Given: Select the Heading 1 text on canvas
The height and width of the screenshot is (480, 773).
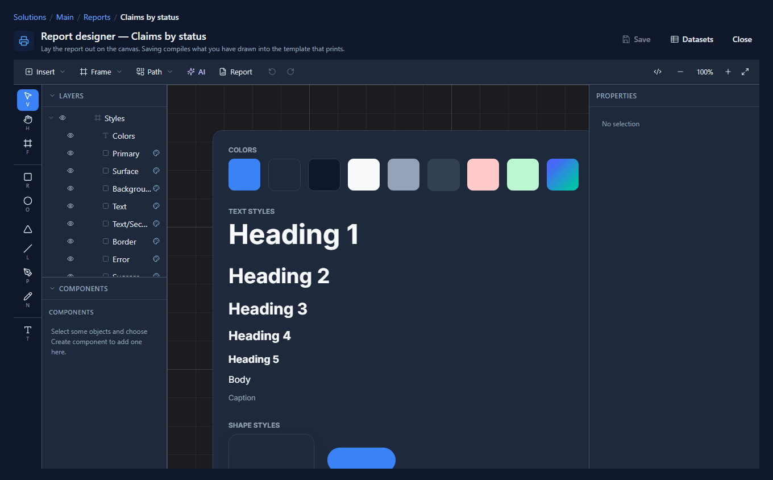Looking at the screenshot, I should 294,234.
